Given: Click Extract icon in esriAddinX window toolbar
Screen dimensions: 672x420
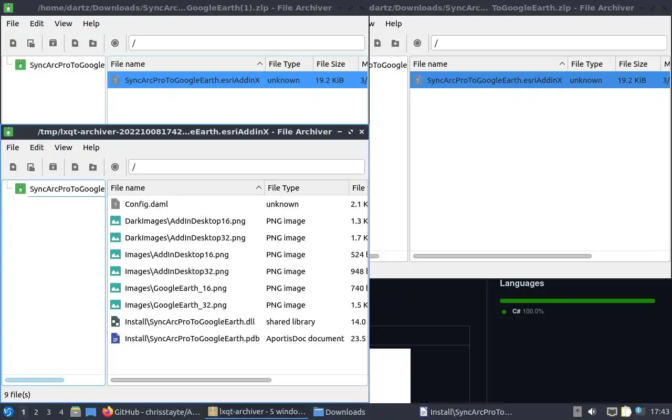Looking at the screenshot, I should point(53,167).
